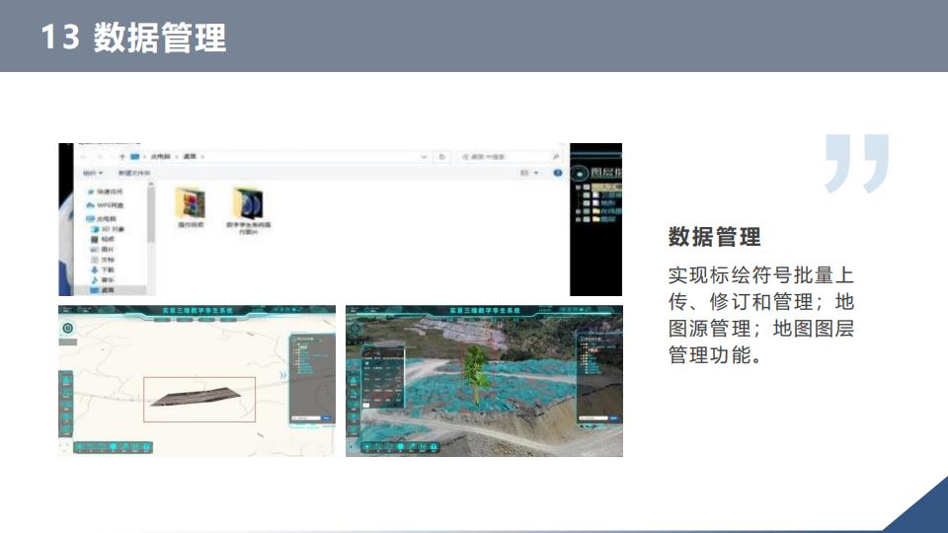Screen dimensions: 948x533
Task: Click bottom icon of left toolbar, terrain screenshot
Action: click(x=354, y=429)
